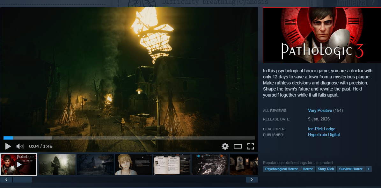
Task: Select the Horror tag
Action: 308,169
